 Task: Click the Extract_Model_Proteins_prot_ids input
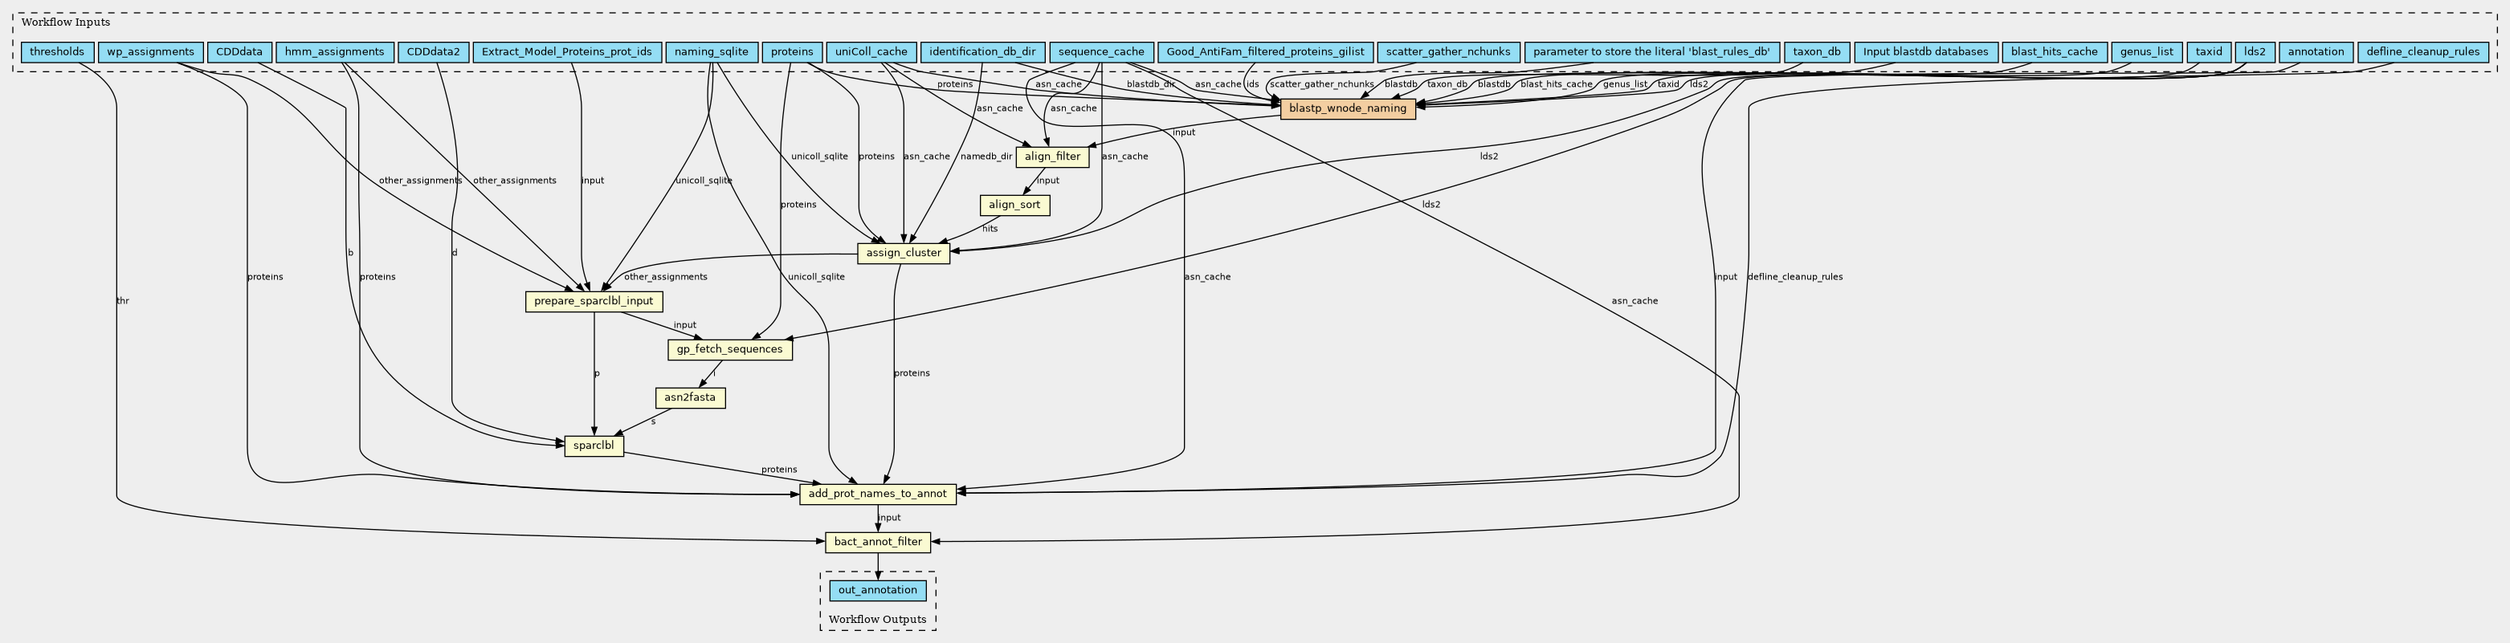click(566, 51)
